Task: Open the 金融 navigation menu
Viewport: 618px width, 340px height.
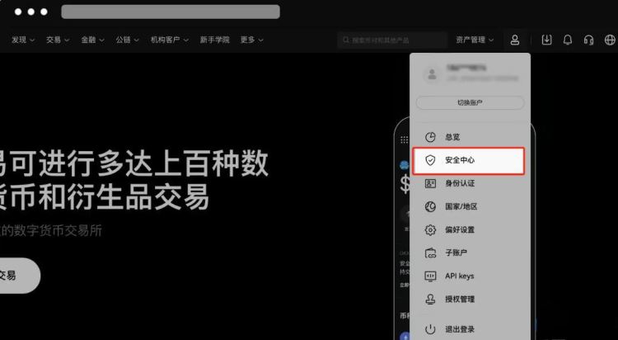Action: tap(92, 40)
